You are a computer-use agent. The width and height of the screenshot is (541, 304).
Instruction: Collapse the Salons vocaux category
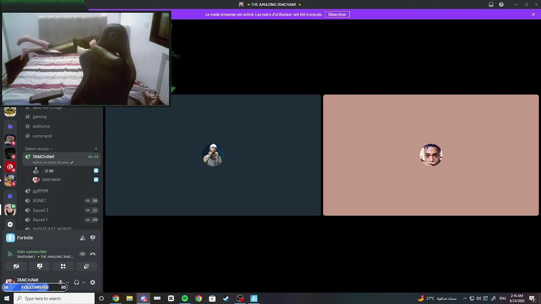[38, 149]
